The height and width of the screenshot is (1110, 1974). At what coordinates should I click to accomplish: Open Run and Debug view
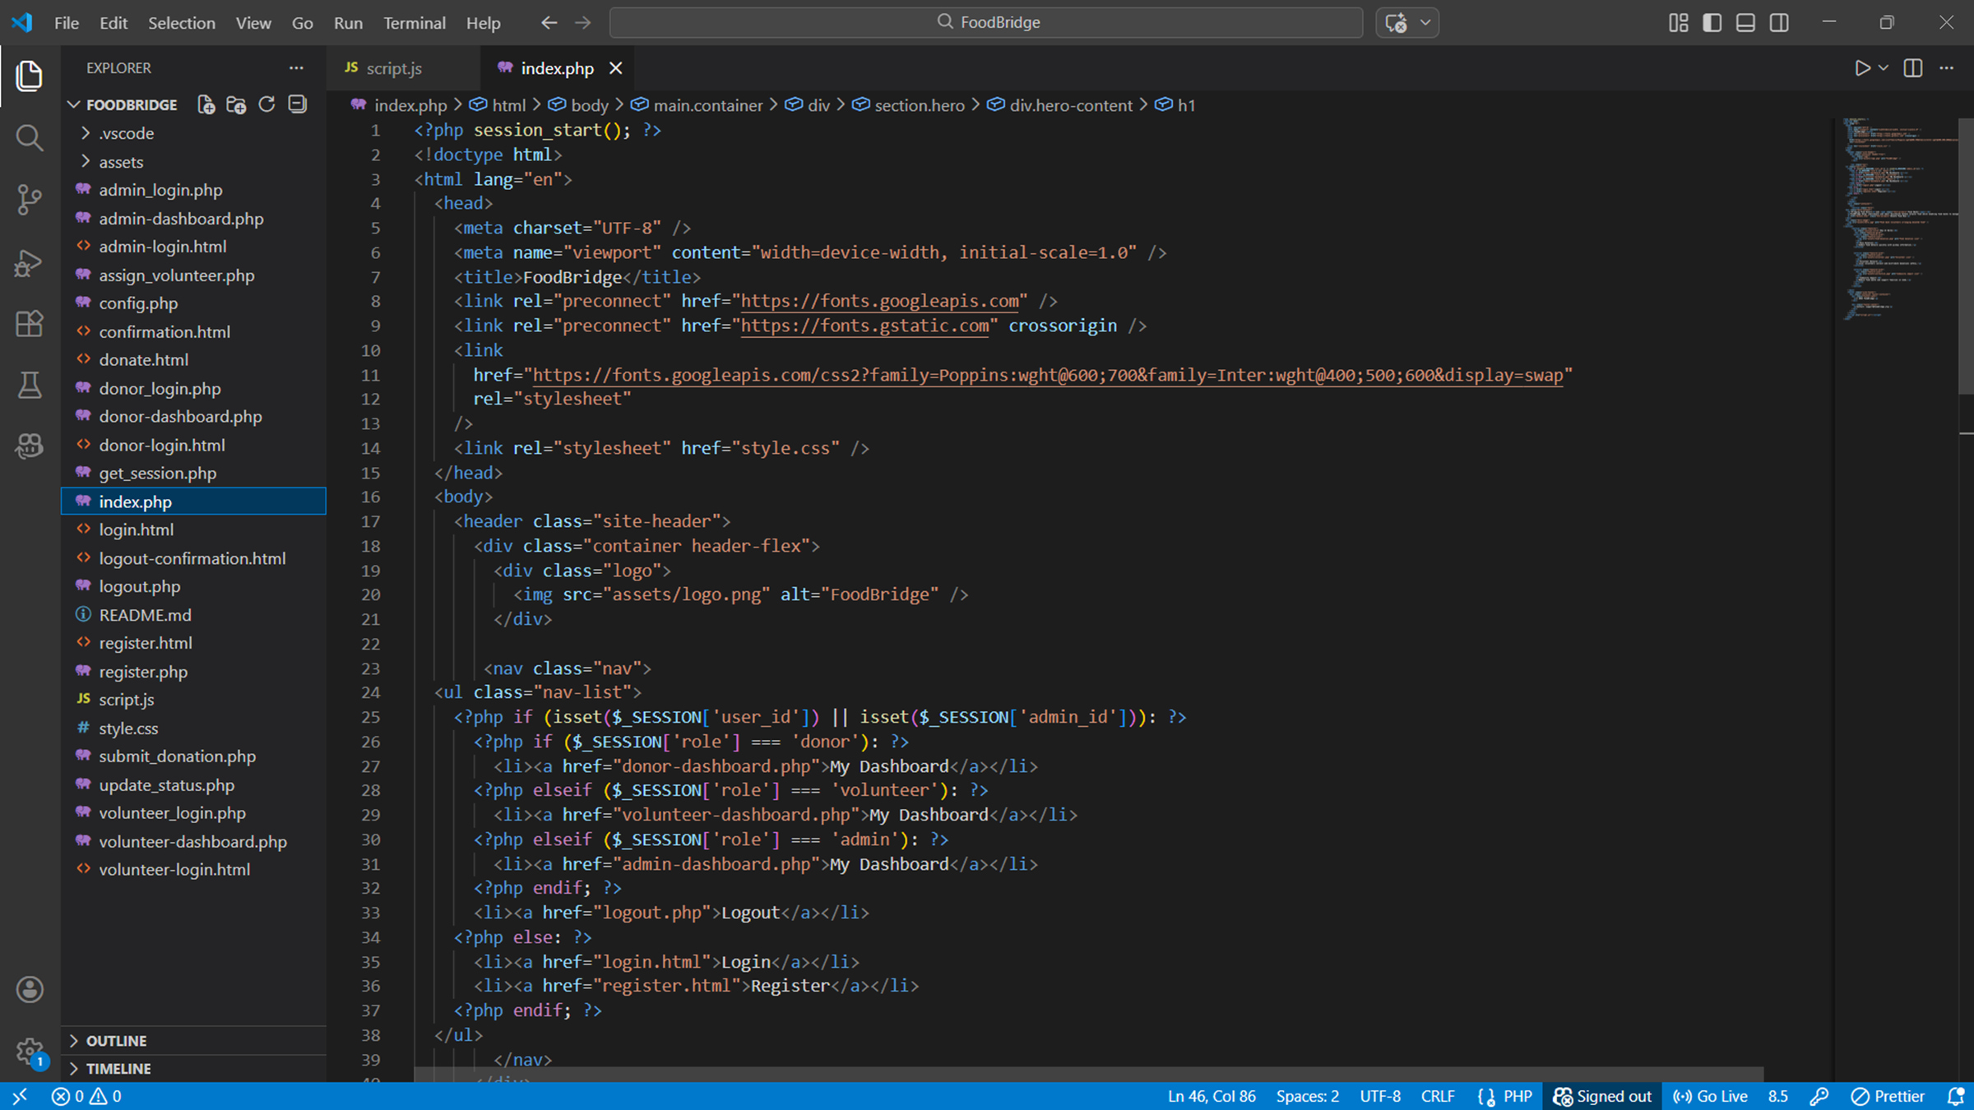(30, 262)
